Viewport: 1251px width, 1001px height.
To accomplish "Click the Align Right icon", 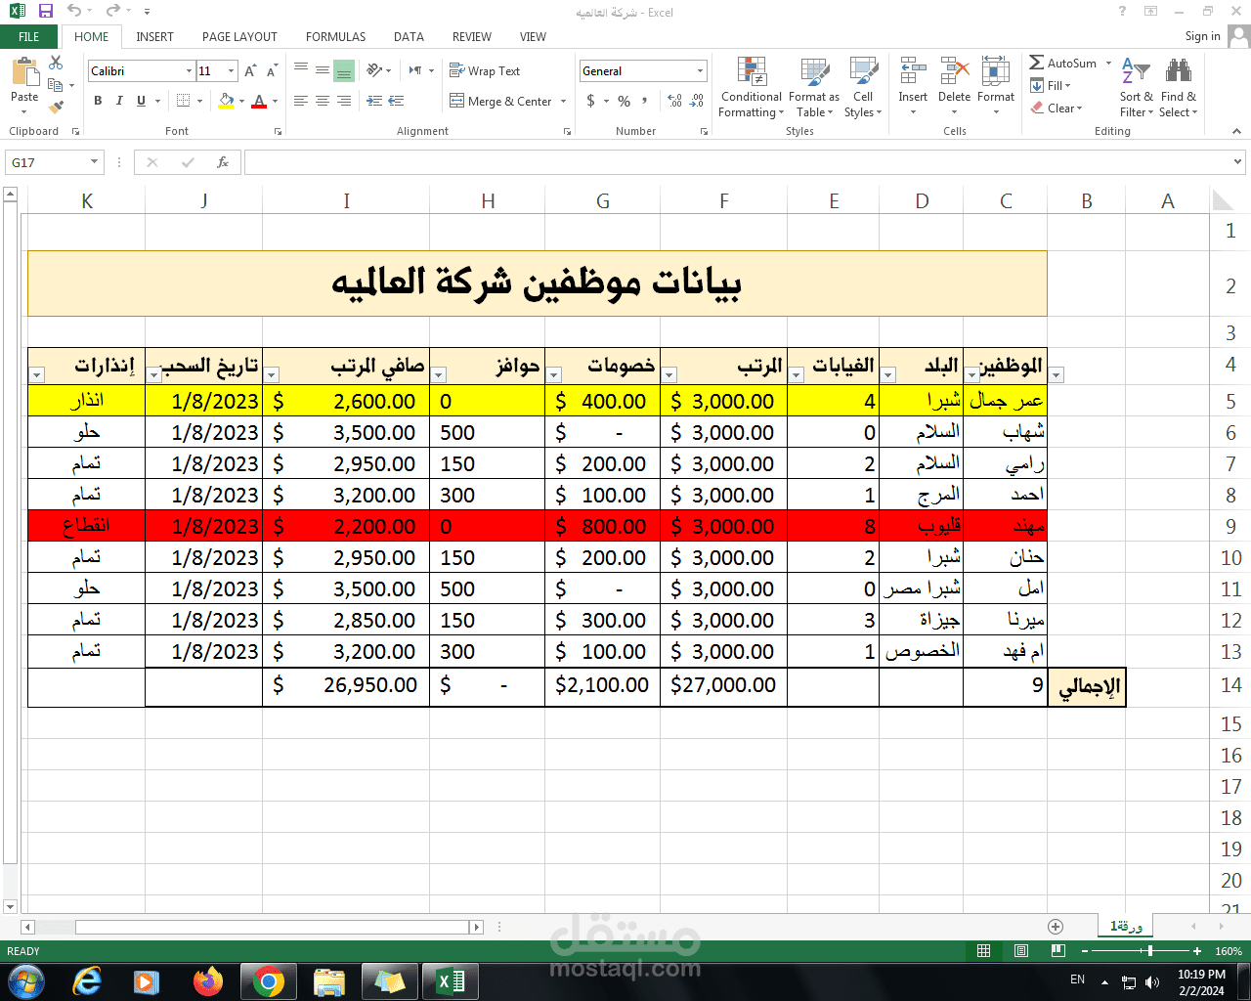I will point(344,101).
